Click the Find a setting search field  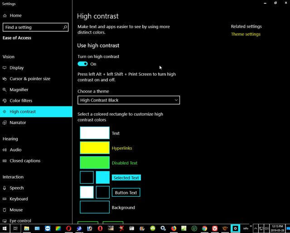click(x=35, y=27)
